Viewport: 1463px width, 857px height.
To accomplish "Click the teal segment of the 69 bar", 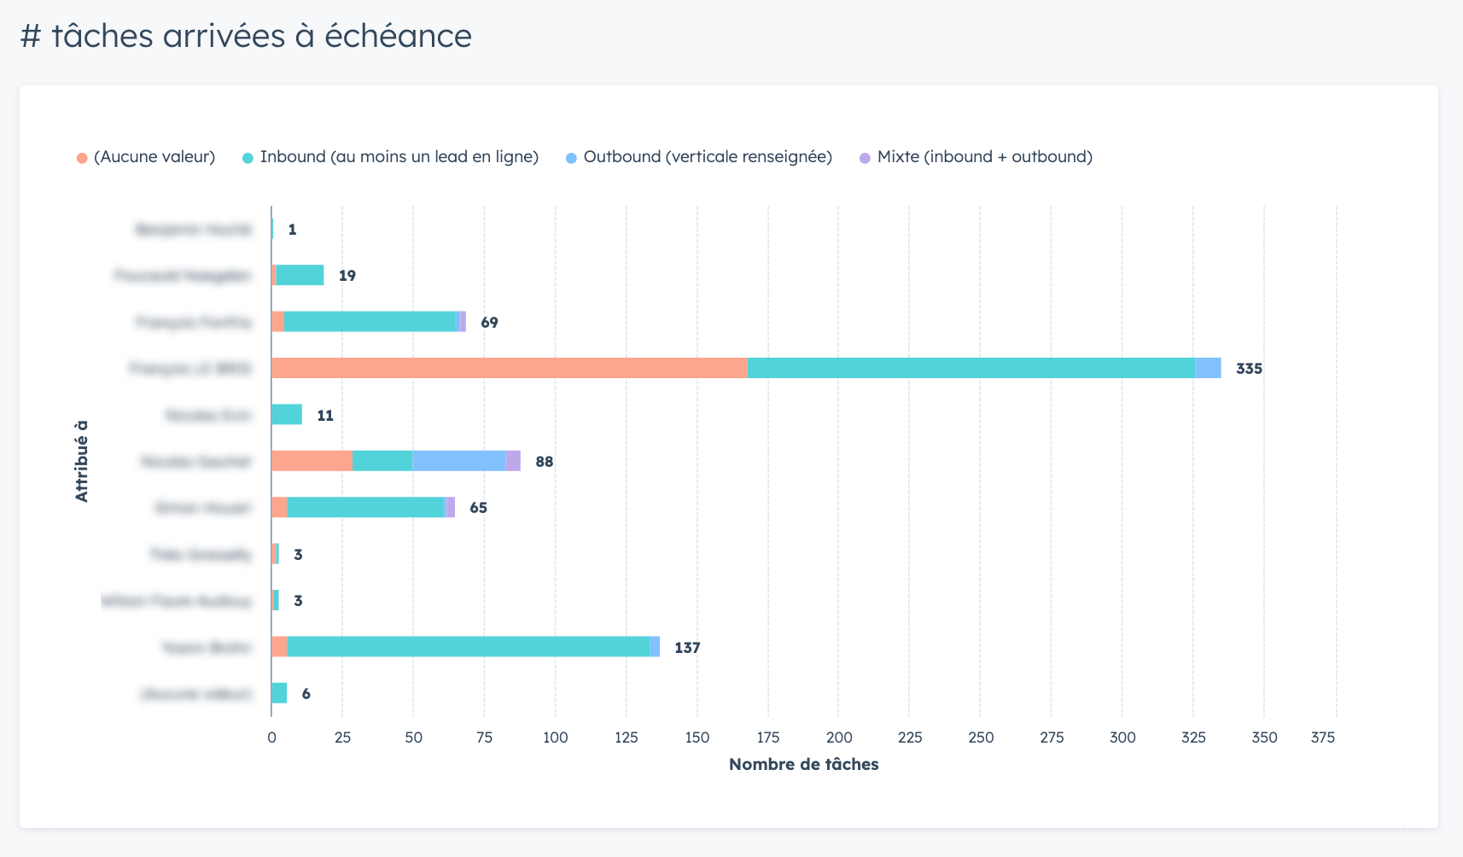I will [x=370, y=322].
